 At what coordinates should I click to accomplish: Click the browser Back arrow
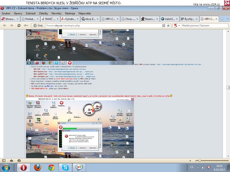point(5,26)
